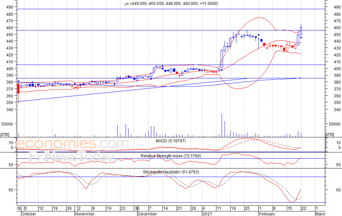Screen dimensions: 342x216
Task: Click the 2021 year label on time axis
Action: 207,214
